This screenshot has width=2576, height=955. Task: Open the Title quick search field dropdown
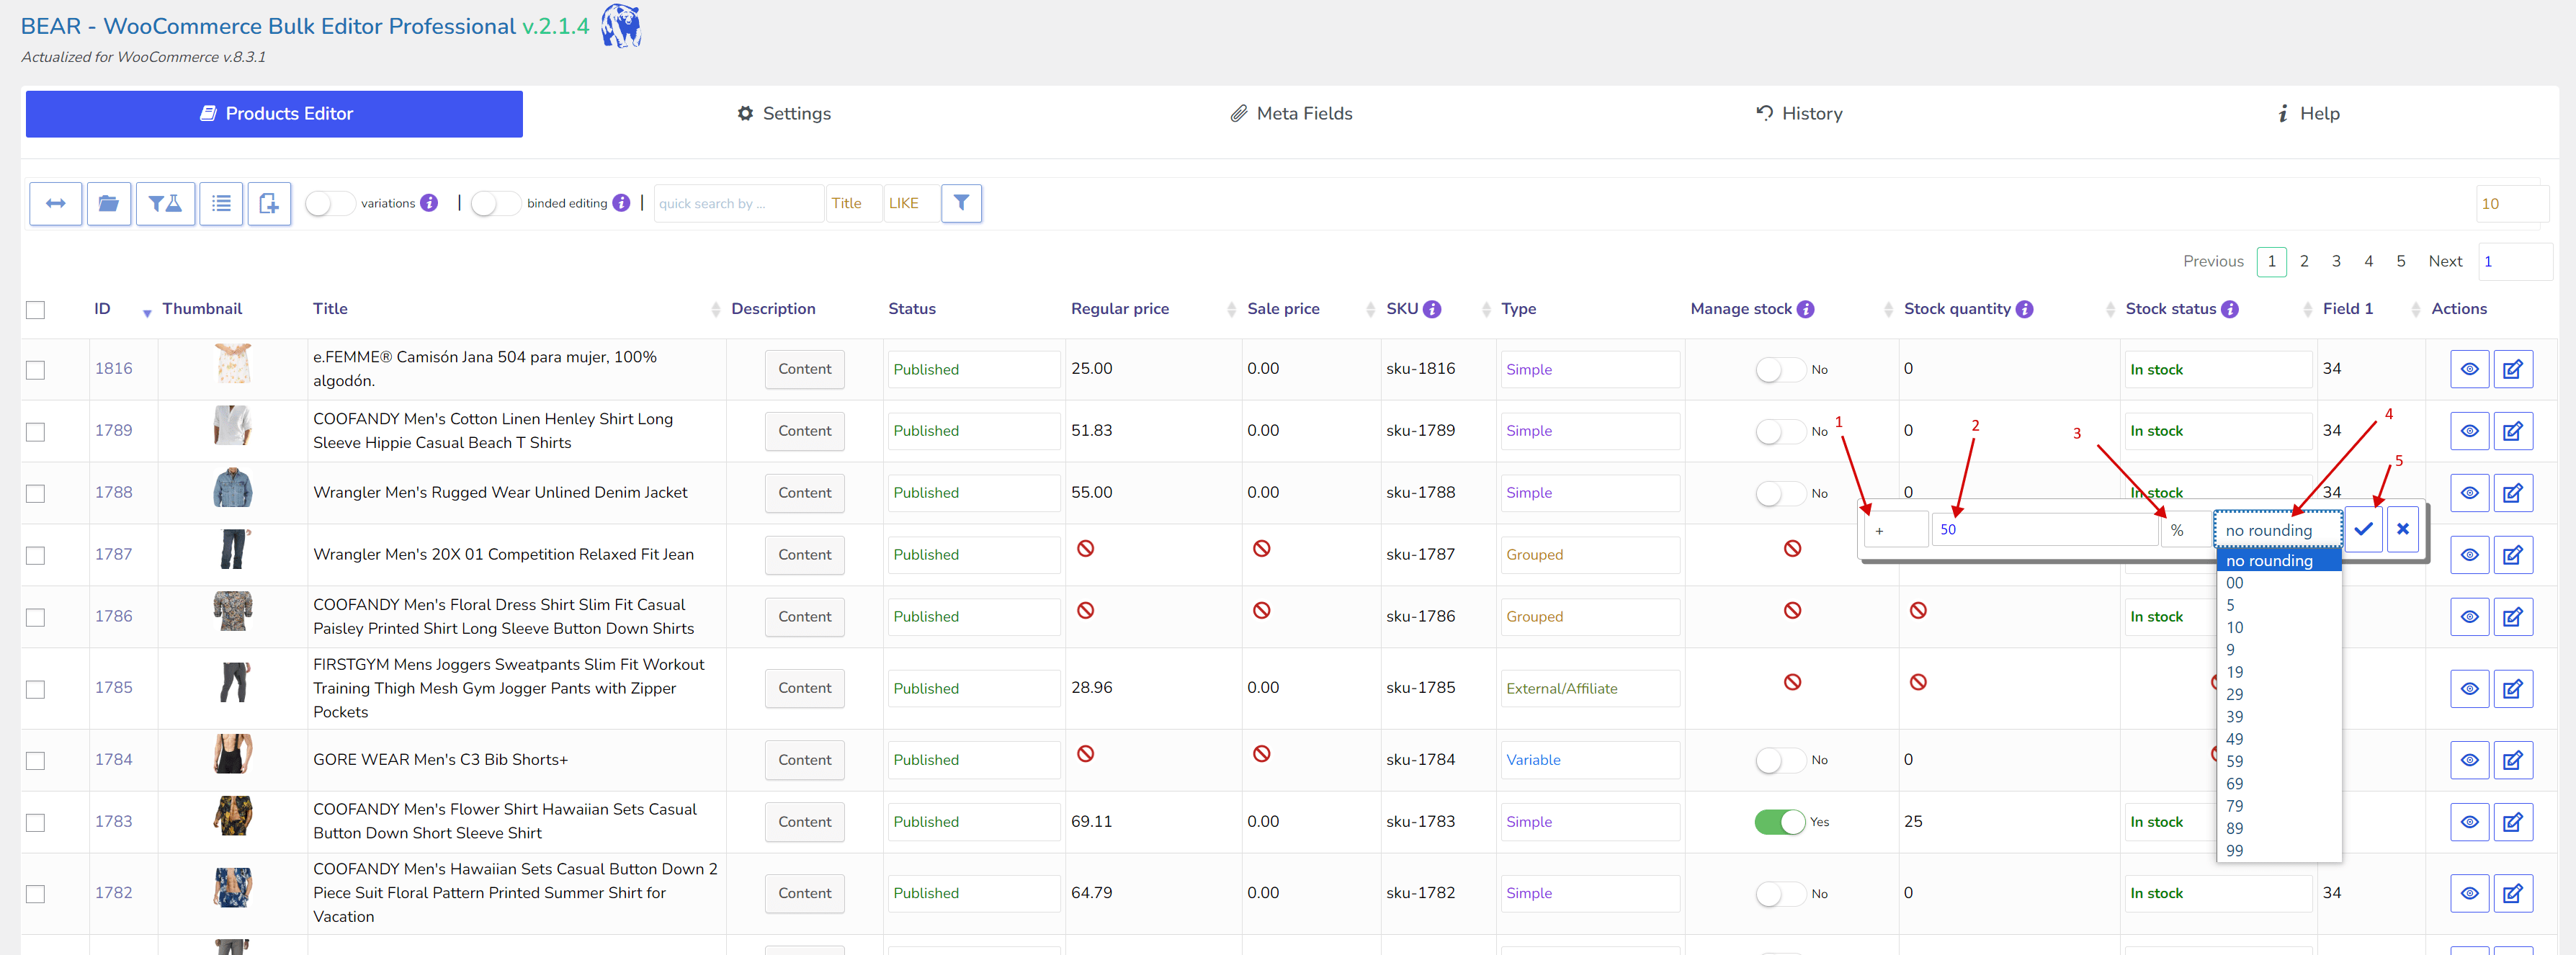pos(853,203)
